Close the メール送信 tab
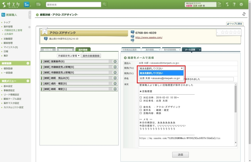Viewport: 251px width, 162px height. pos(200,50)
